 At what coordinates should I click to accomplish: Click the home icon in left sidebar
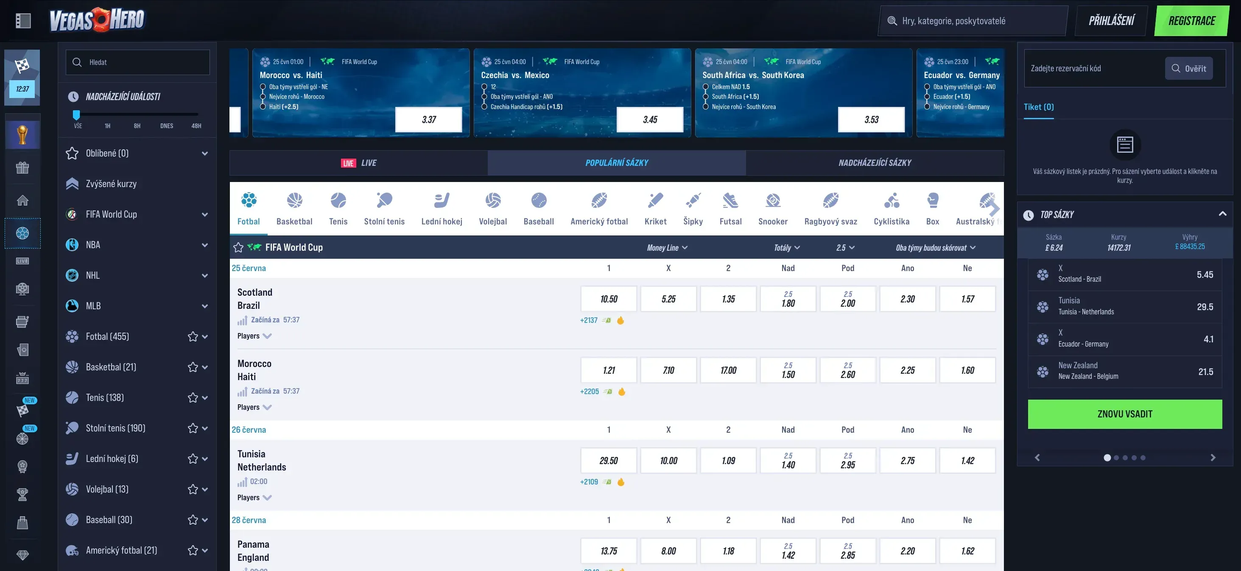click(x=22, y=201)
